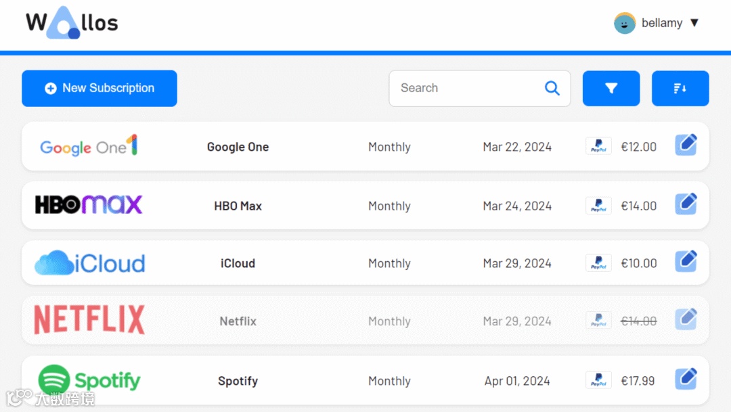Click the PayPal icon on Spotify row
Image resolution: width=731 pixels, height=412 pixels.
[x=598, y=380]
